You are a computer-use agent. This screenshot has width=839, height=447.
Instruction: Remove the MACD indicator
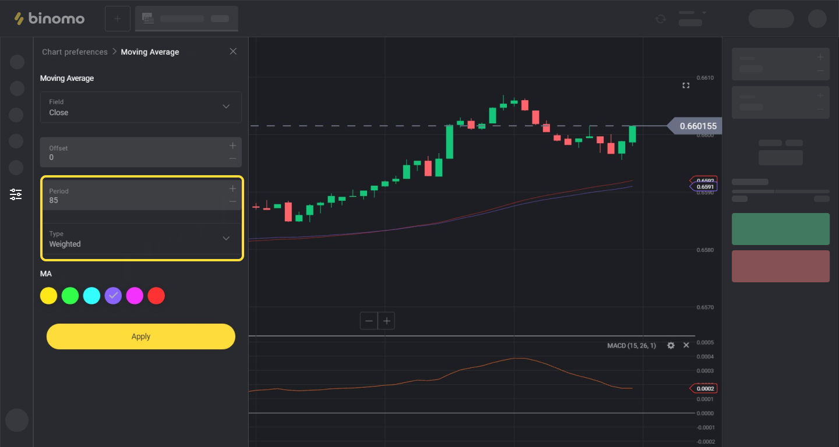[x=686, y=345]
